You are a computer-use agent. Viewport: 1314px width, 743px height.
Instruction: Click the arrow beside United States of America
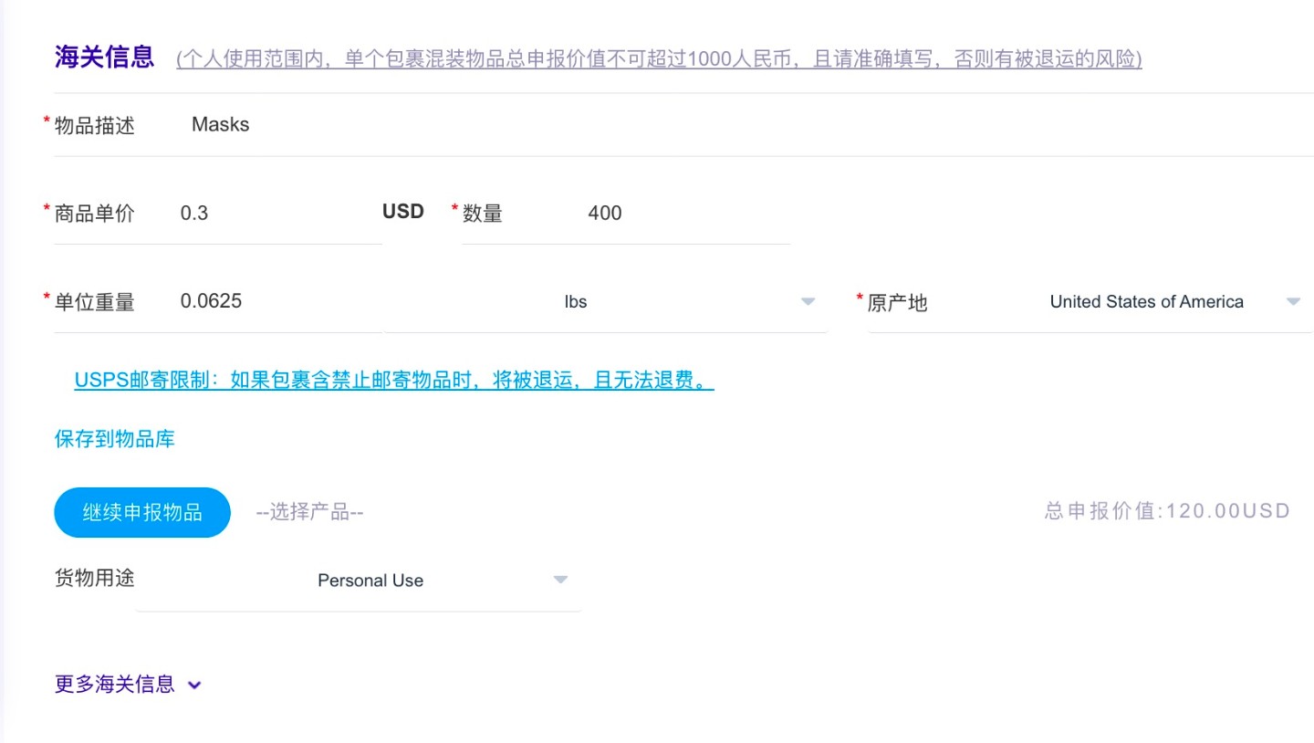tap(1293, 302)
